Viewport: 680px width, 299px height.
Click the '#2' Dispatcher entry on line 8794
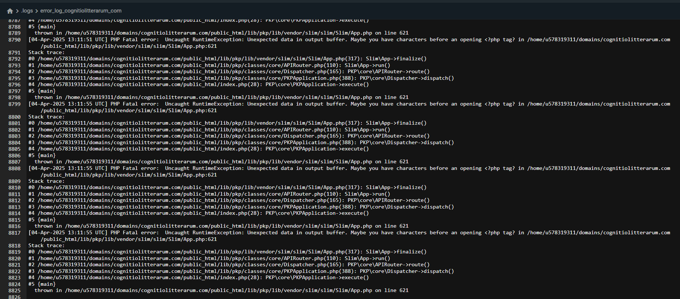point(229,71)
